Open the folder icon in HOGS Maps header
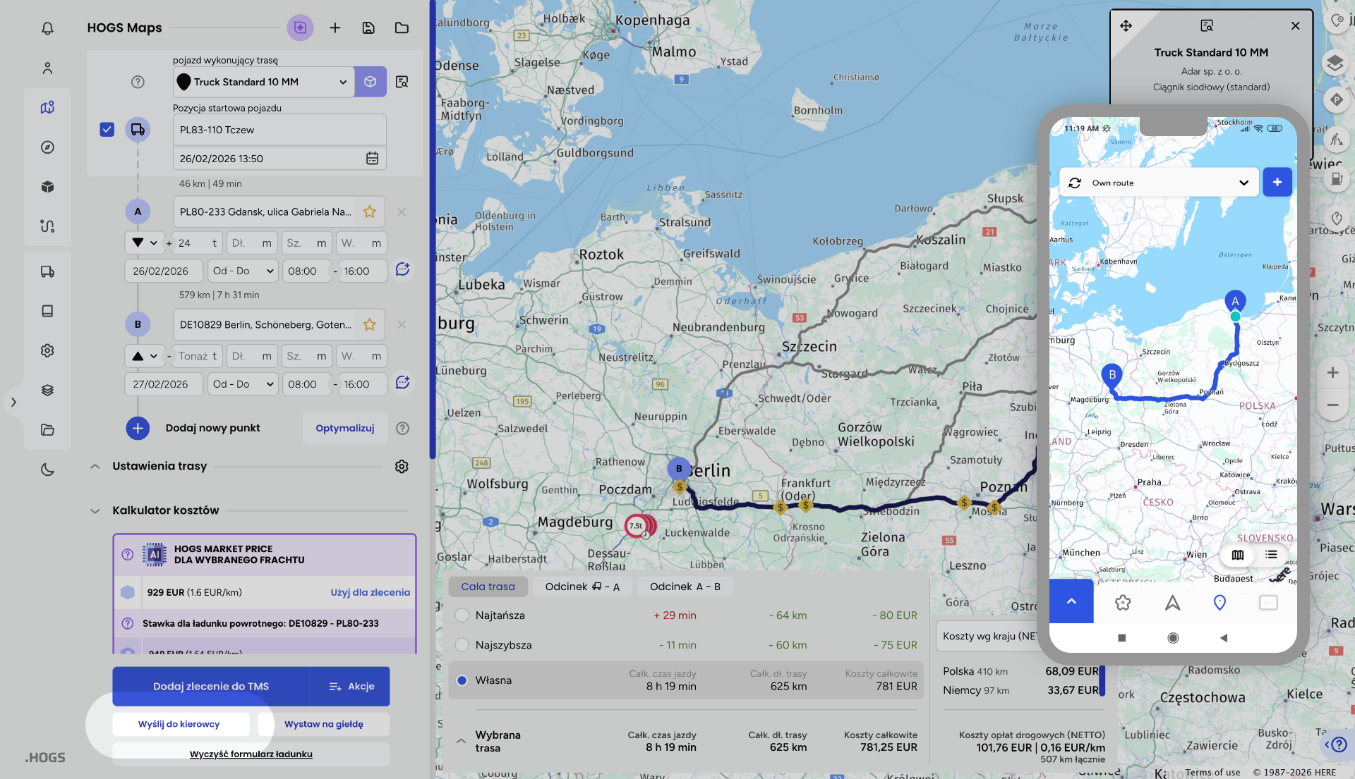This screenshot has height=779, width=1355. (x=402, y=27)
